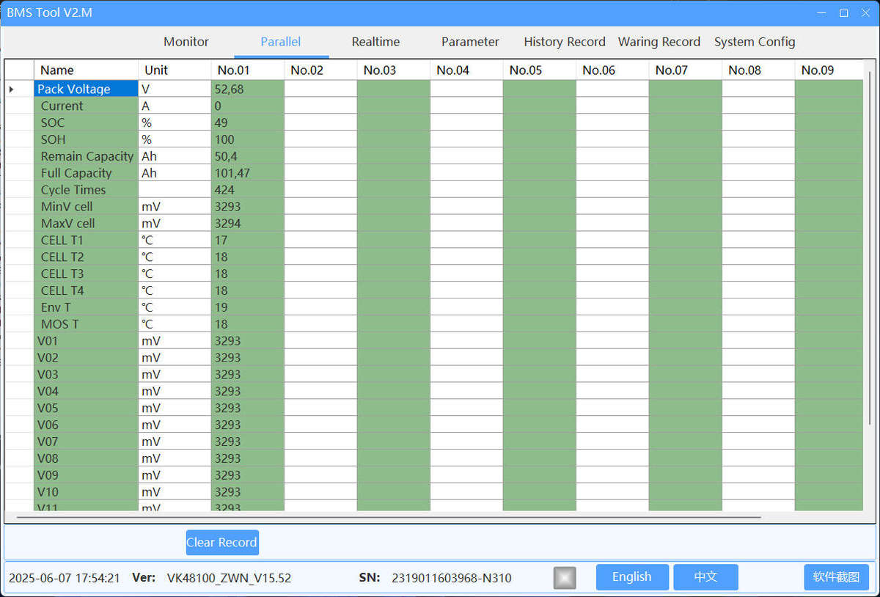The height and width of the screenshot is (597, 880).
Task: Open the Realtime tab
Action: click(375, 42)
